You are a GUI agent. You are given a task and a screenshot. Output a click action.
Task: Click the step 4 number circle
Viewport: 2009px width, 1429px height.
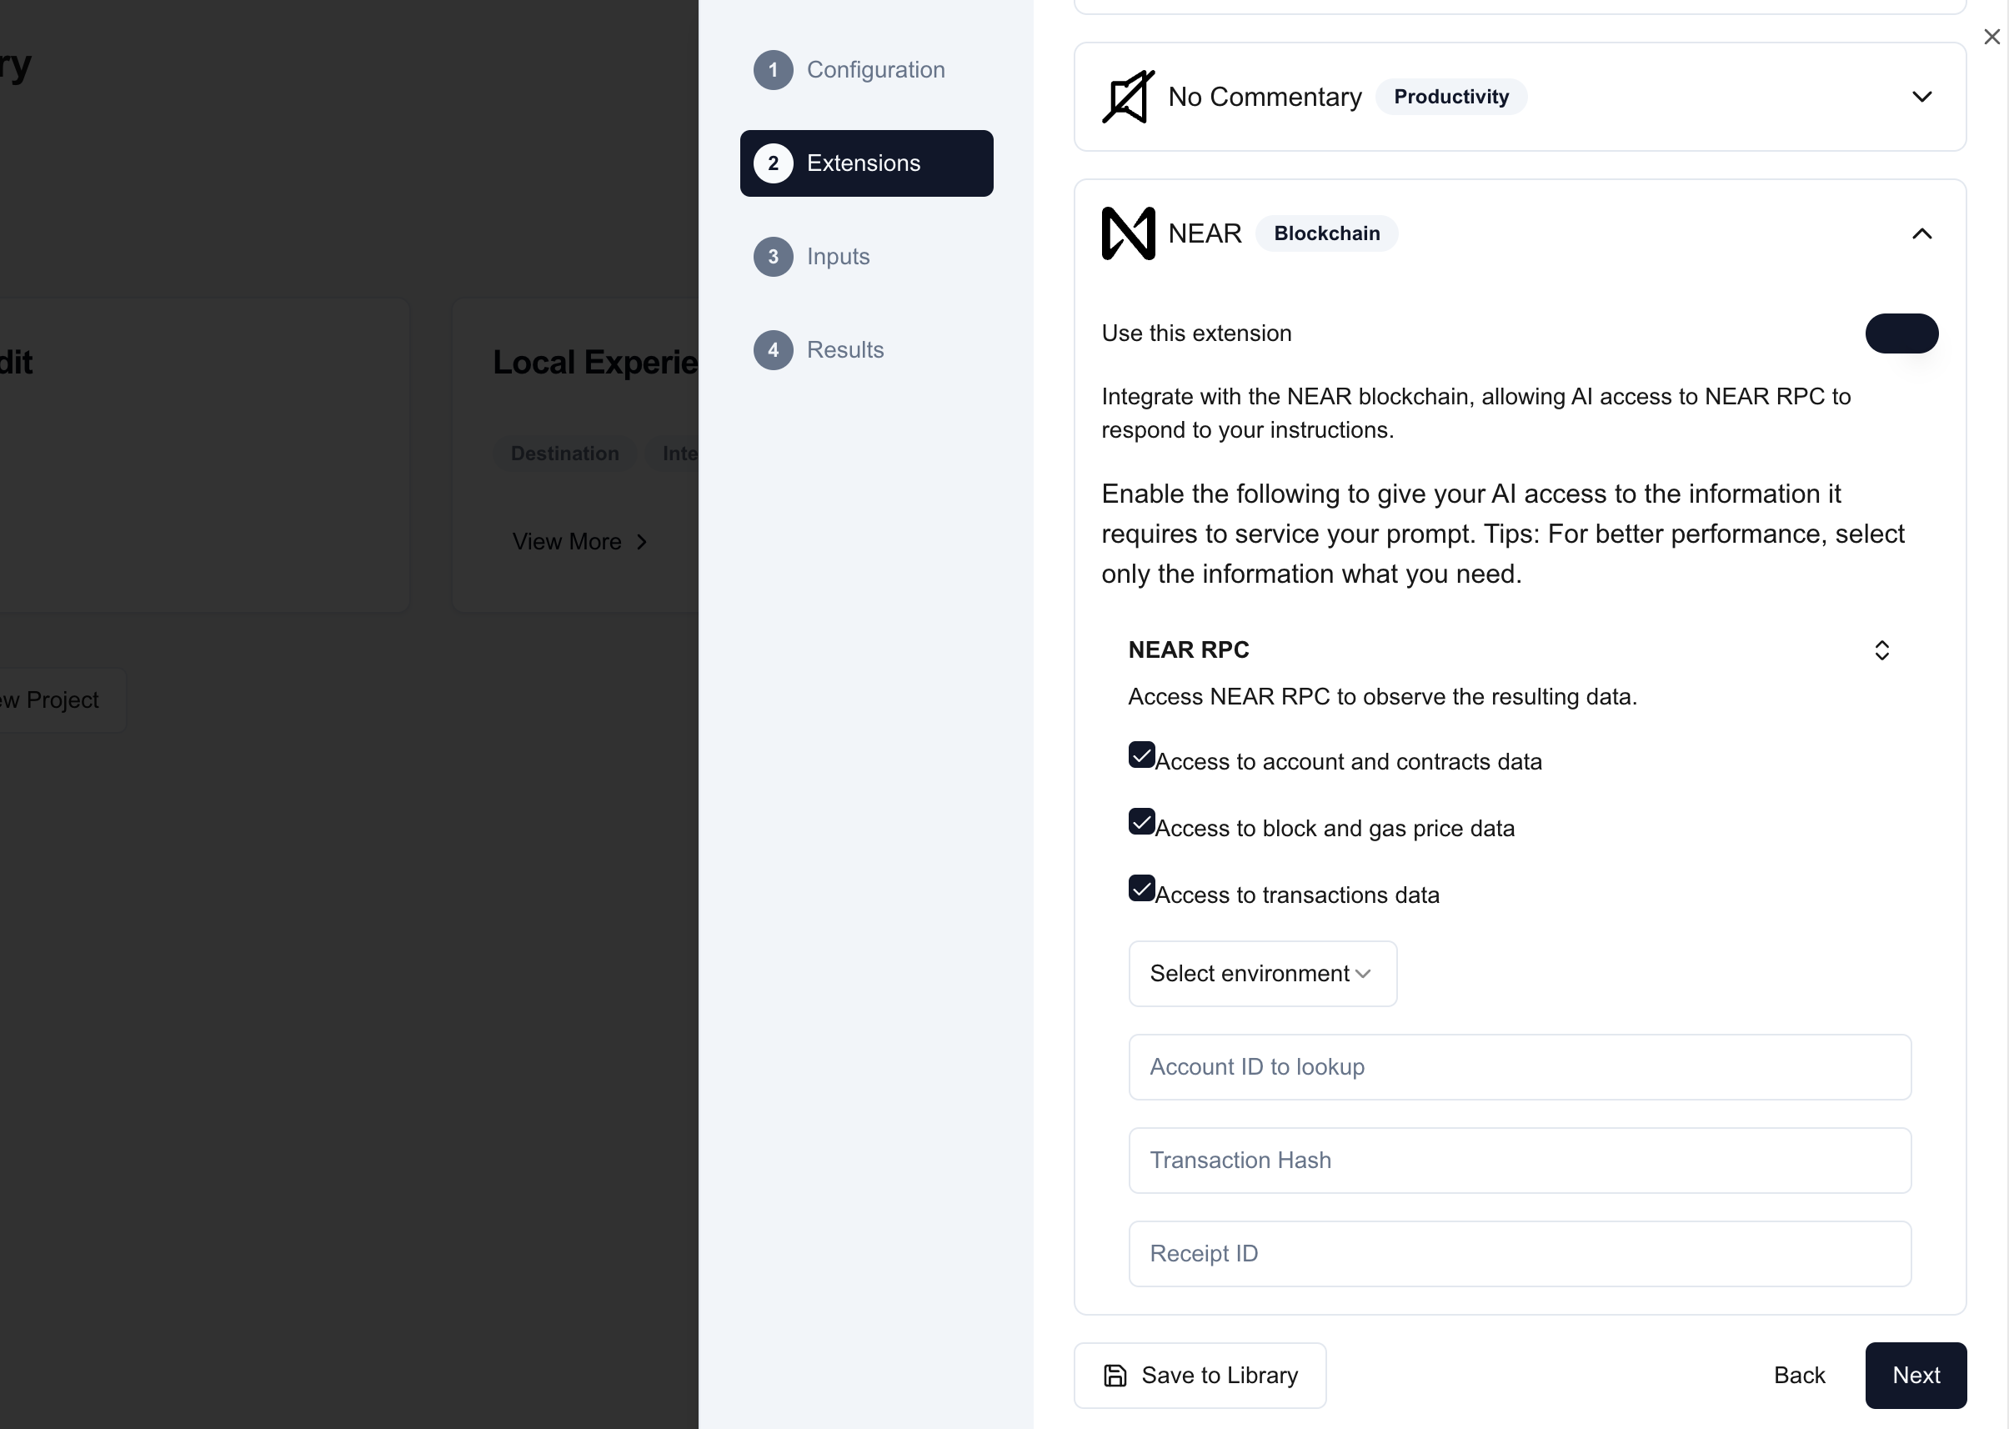tap(773, 350)
